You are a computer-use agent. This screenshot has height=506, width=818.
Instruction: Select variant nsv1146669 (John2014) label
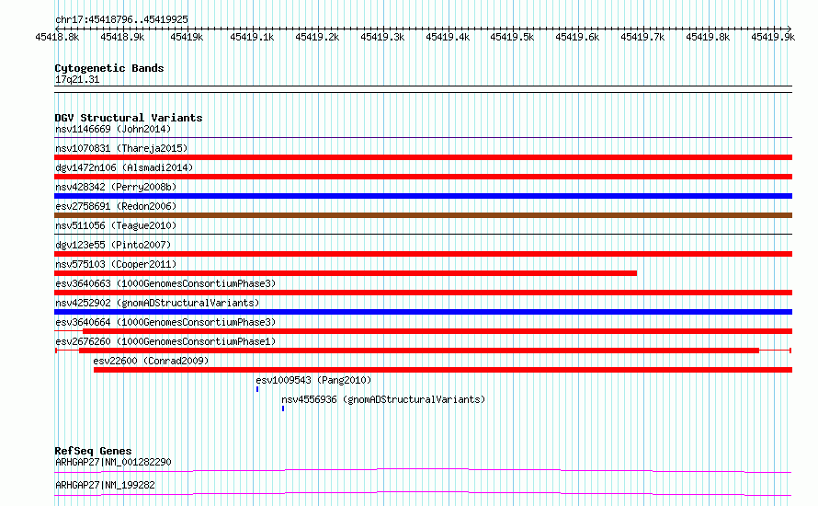(113, 129)
